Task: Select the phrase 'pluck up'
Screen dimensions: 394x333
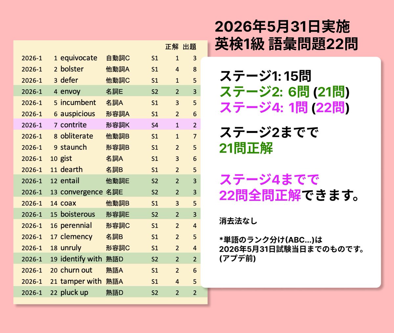Action: (74, 293)
